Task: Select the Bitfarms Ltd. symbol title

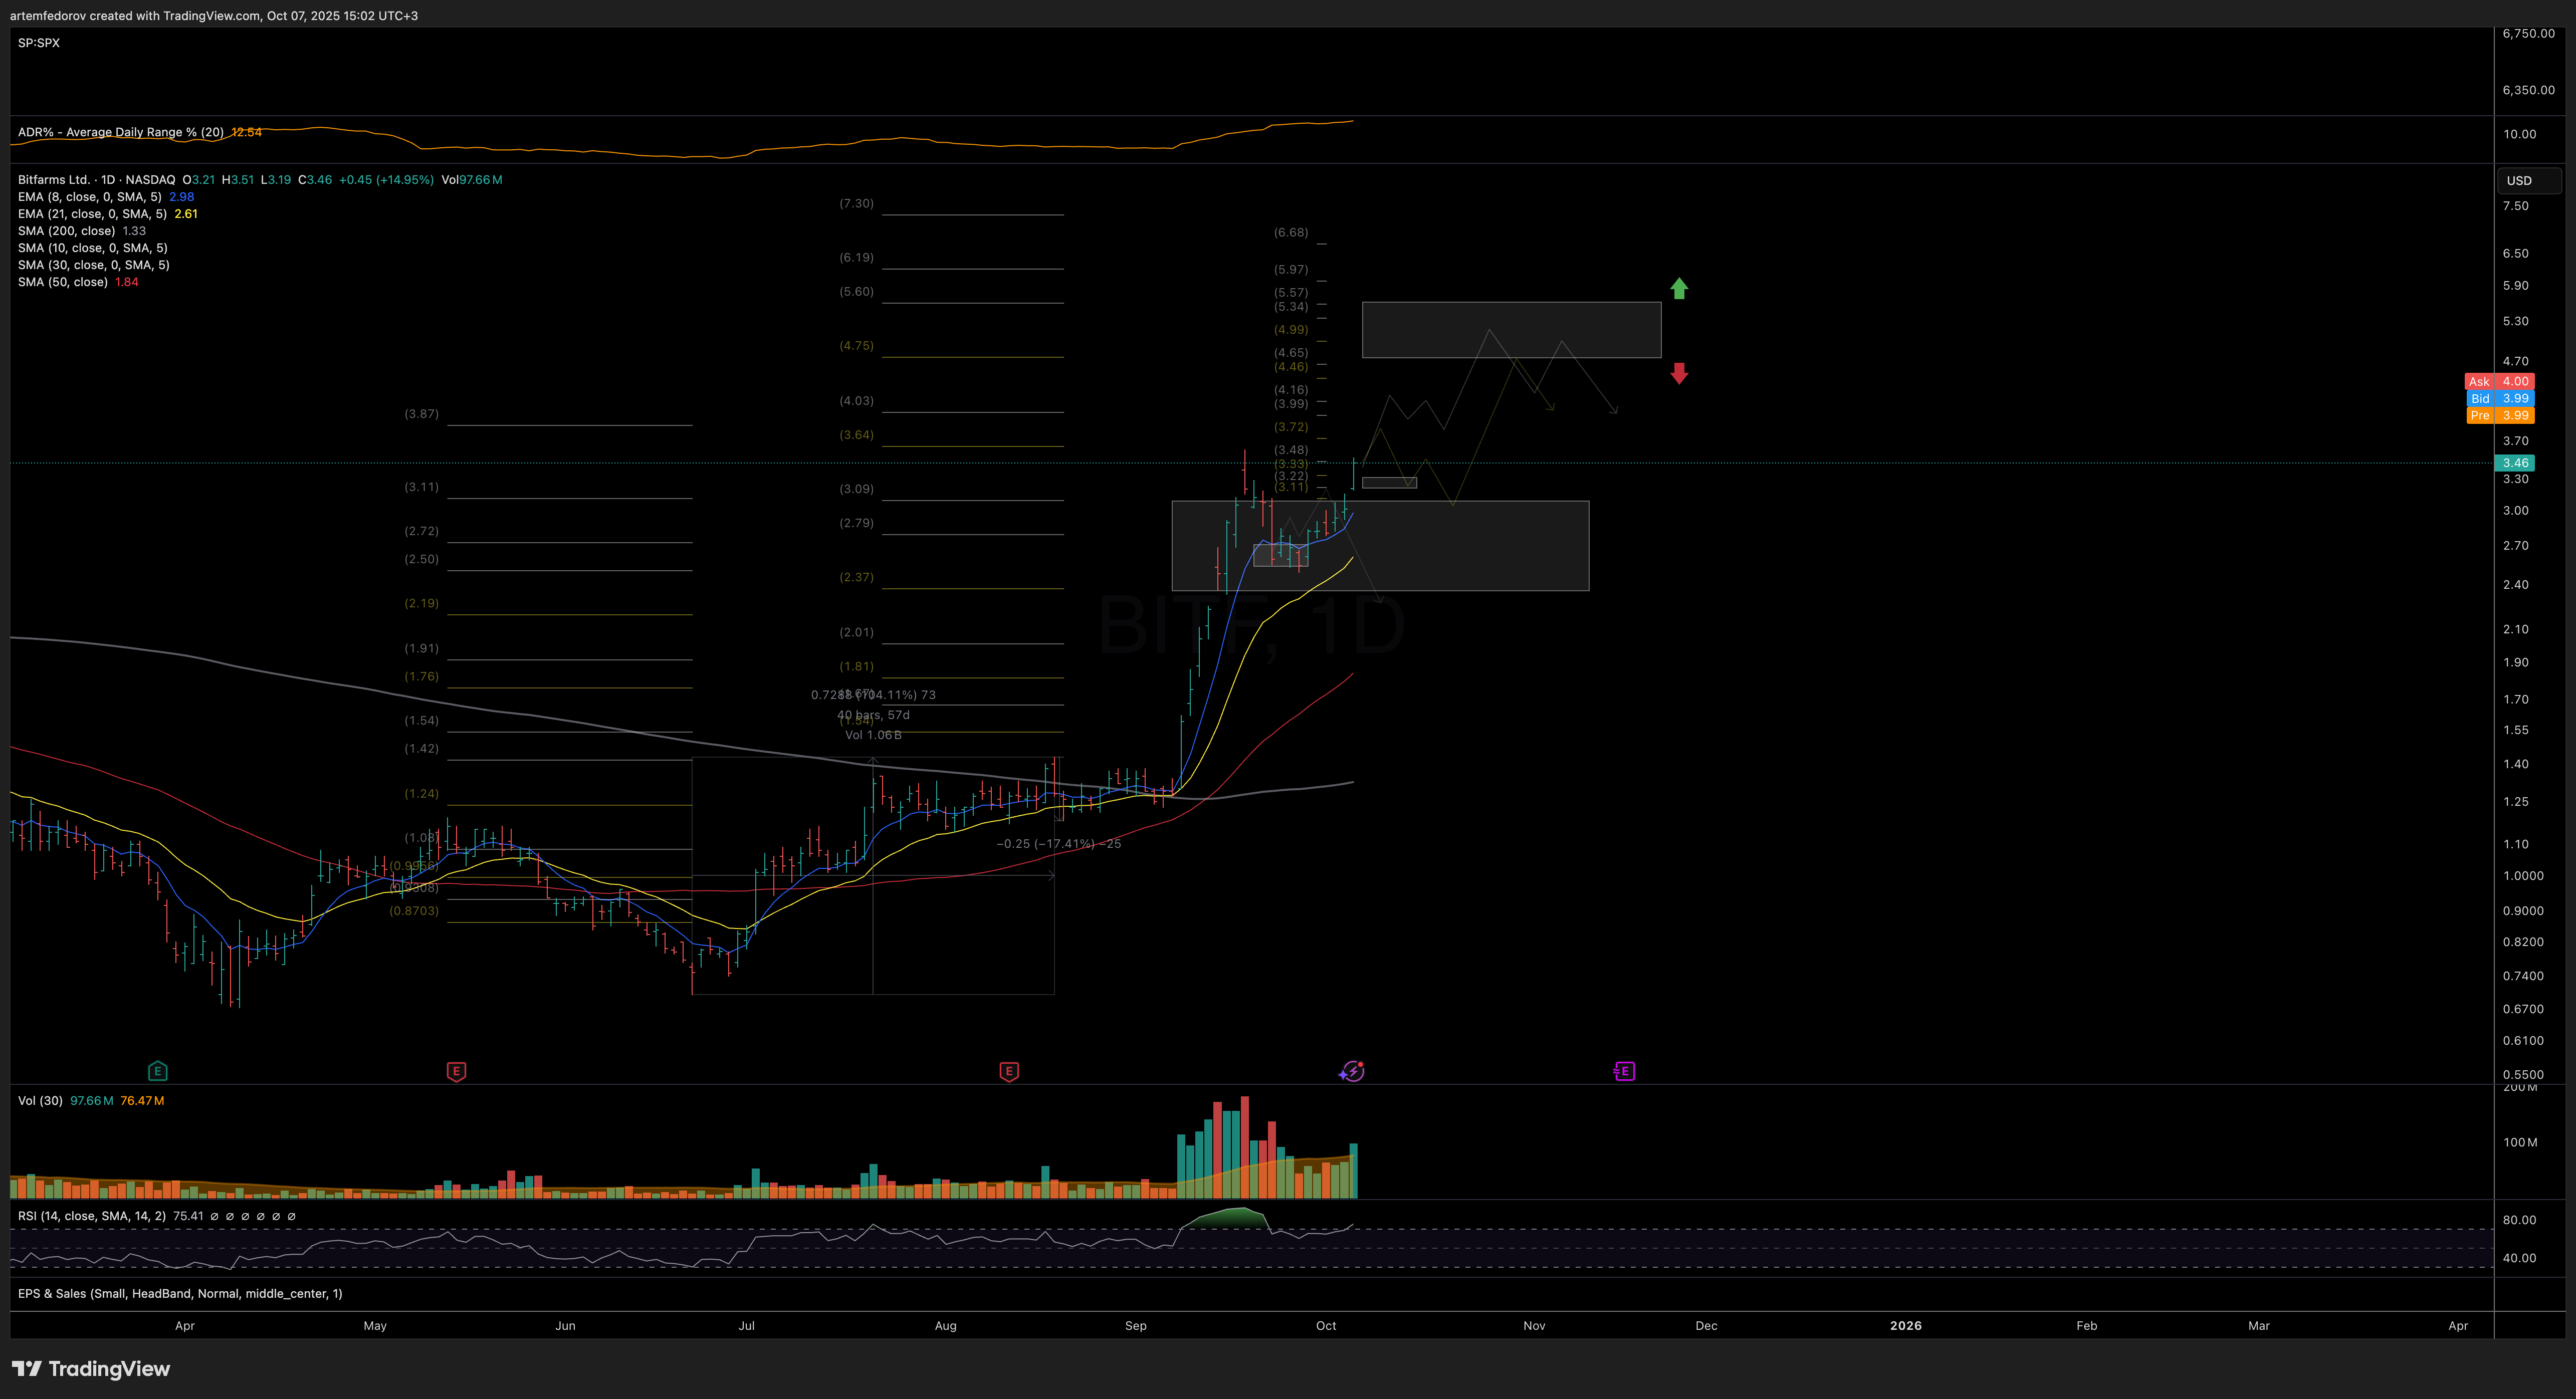Action: 97,180
